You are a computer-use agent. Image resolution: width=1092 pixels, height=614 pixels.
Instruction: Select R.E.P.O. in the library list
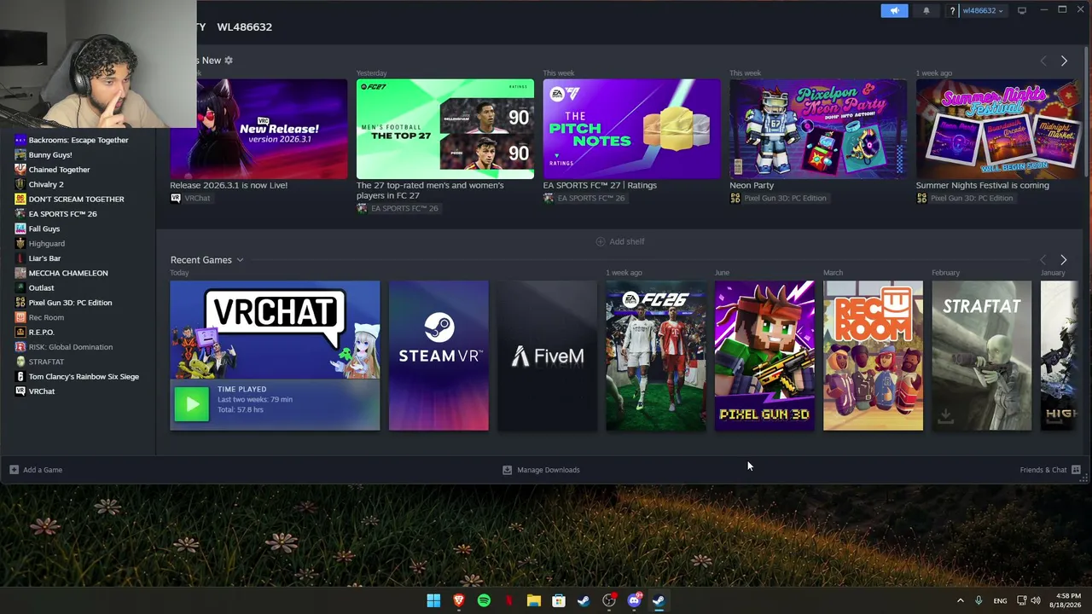[41, 332]
